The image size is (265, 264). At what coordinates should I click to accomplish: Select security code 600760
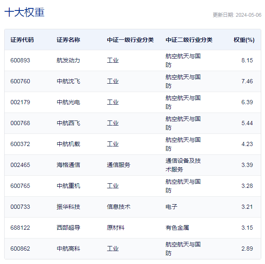(20, 81)
